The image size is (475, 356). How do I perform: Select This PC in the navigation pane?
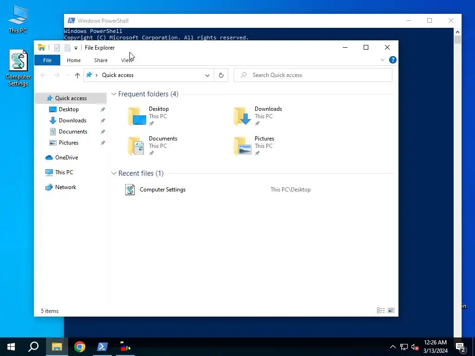coord(64,172)
